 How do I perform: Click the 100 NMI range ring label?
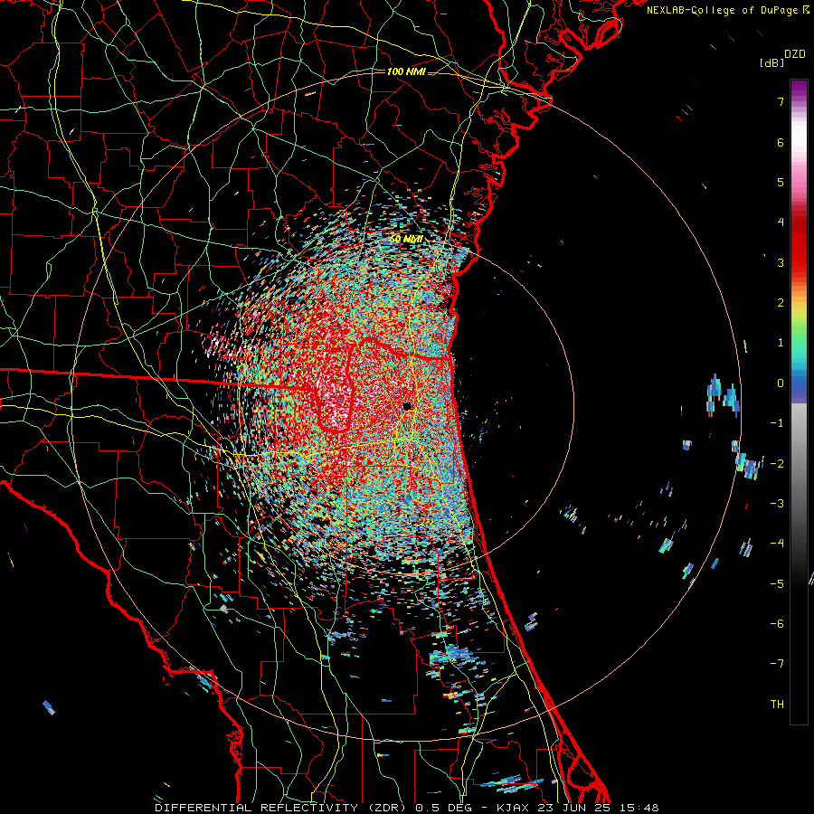tap(406, 71)
